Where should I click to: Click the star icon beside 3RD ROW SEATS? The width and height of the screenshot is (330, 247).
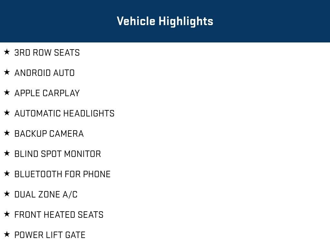7,52
